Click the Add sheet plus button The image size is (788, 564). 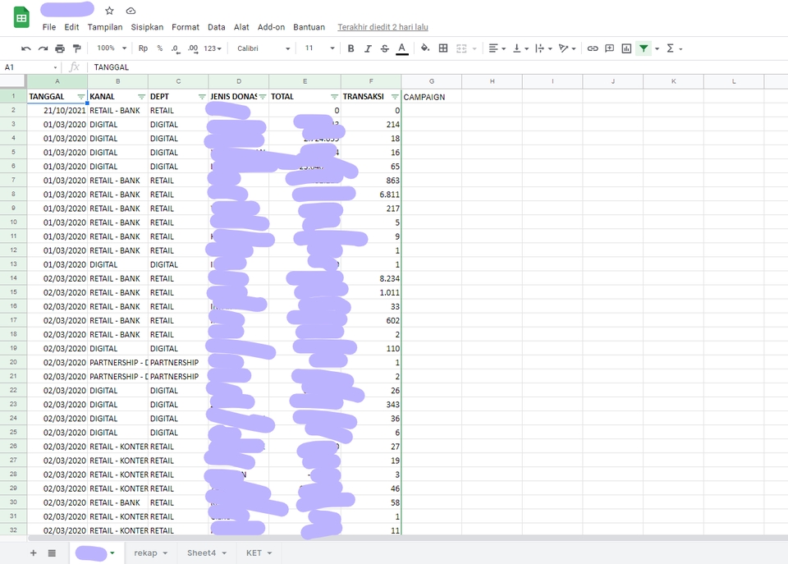coord(33,553)
